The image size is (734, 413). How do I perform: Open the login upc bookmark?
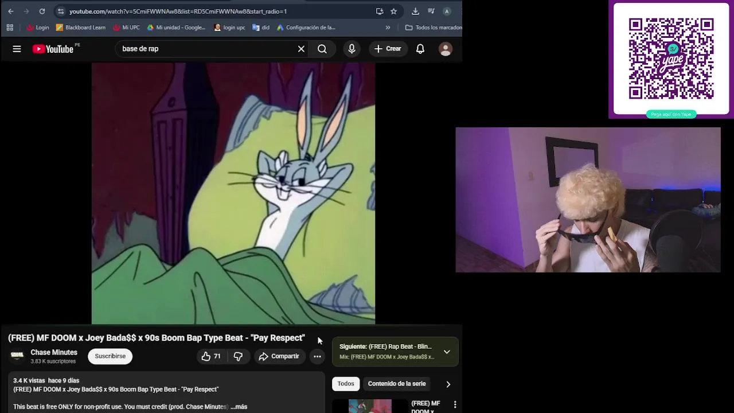point(229,28)
